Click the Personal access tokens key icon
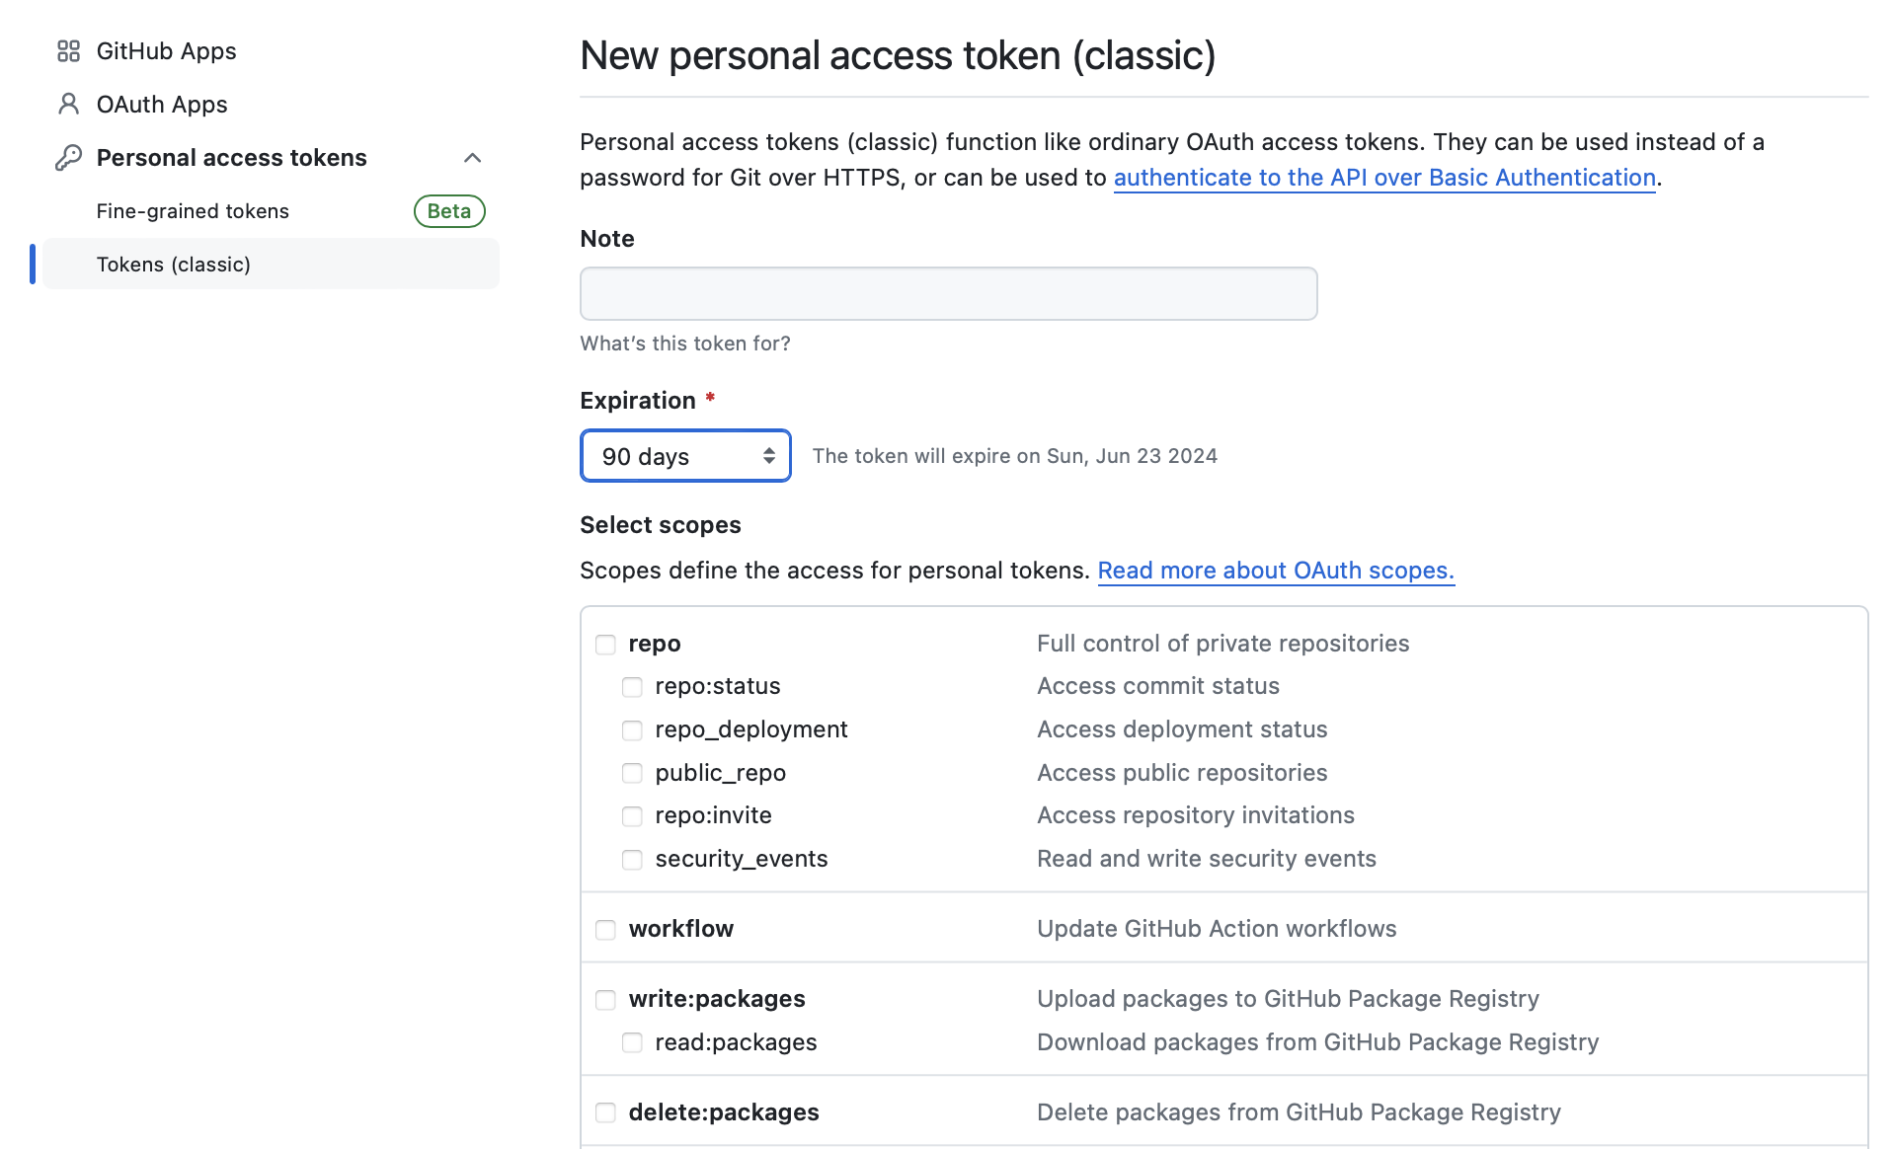This screenshot has width=1892, height=1149. tap(68, 158)
